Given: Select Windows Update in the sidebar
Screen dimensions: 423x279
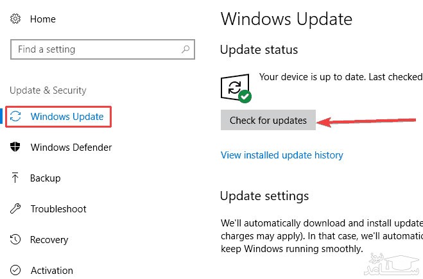Looking at the screenshot, I should 67,117.
